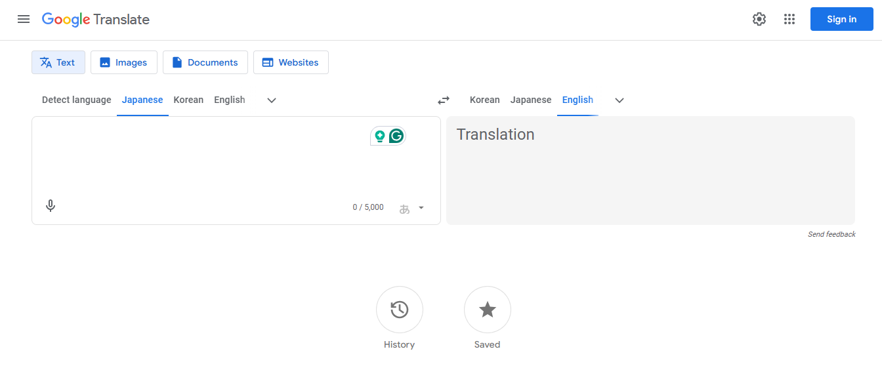The image size is (882, 387).
Task: Select the Images translation mode
Action: (x=123, y=62)
